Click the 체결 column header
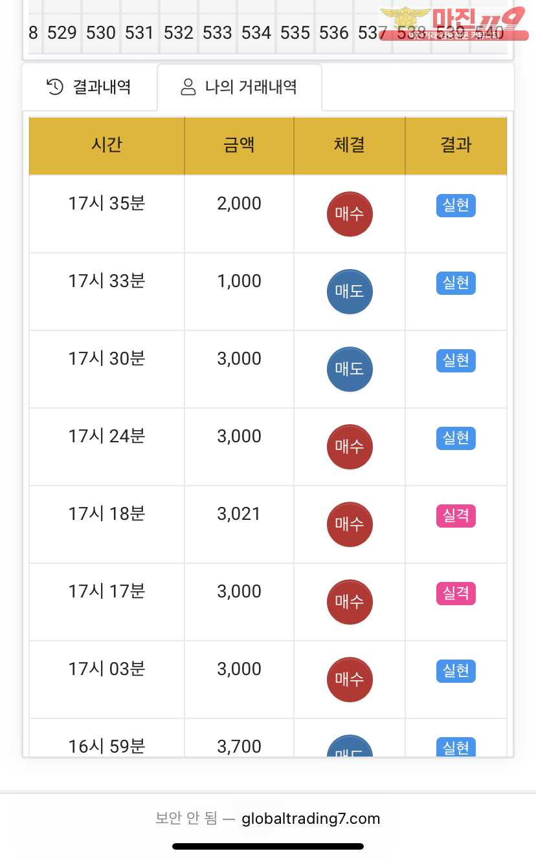This screenshot has width=536, height=860. click(x=350, y=145)
